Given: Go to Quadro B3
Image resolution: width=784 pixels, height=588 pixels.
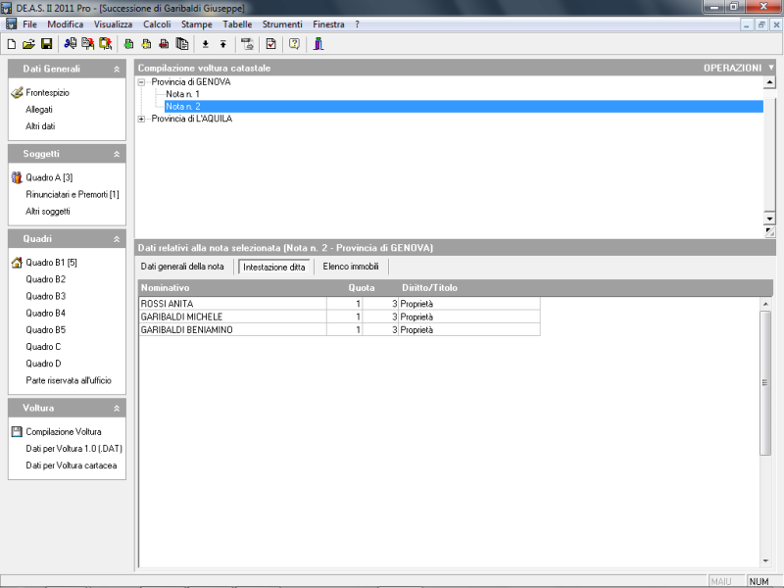Looking at the screenshot, I should 45,297.
